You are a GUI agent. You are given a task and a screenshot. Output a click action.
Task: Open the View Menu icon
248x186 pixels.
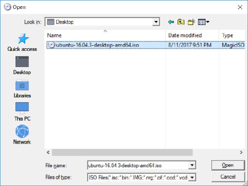[203, 22]
